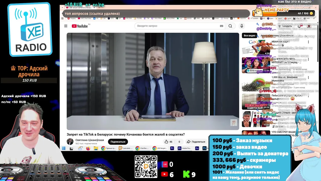Open the Google thumbnail video, duration 4:29

click(256, 48)
